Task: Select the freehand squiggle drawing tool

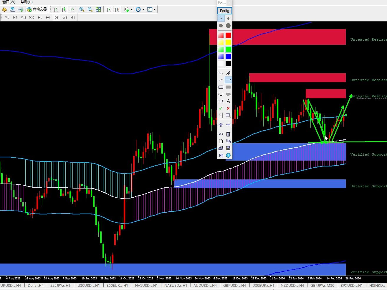Action: point(221,73)
